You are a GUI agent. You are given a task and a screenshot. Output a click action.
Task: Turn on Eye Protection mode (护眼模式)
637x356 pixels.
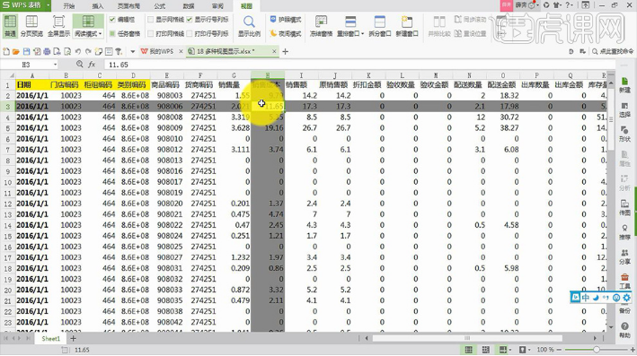click(x=286, y=20)
